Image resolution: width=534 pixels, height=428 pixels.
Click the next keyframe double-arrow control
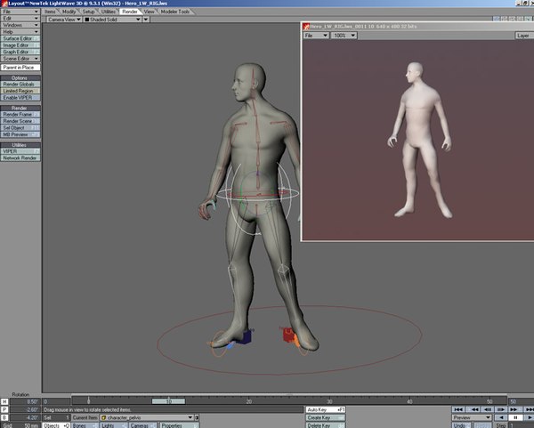pyautogui.click(x=514, y=409)
